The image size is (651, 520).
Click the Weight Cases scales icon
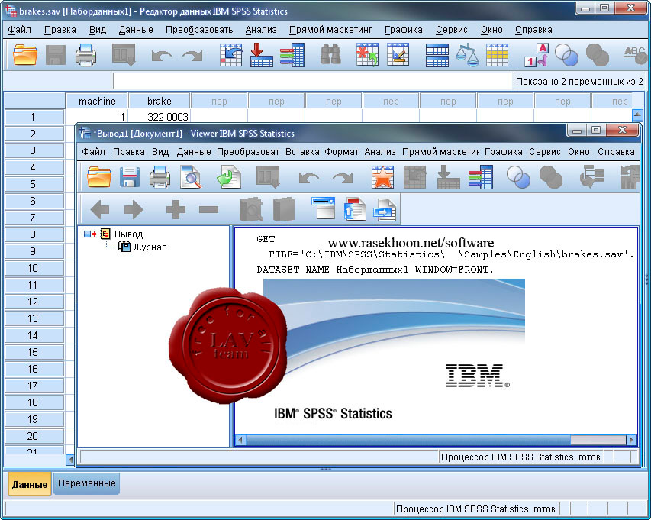(467, 55)
